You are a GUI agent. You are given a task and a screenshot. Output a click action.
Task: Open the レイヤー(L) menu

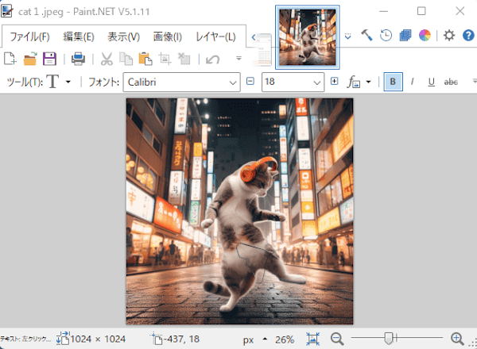[x=215, y=36]
